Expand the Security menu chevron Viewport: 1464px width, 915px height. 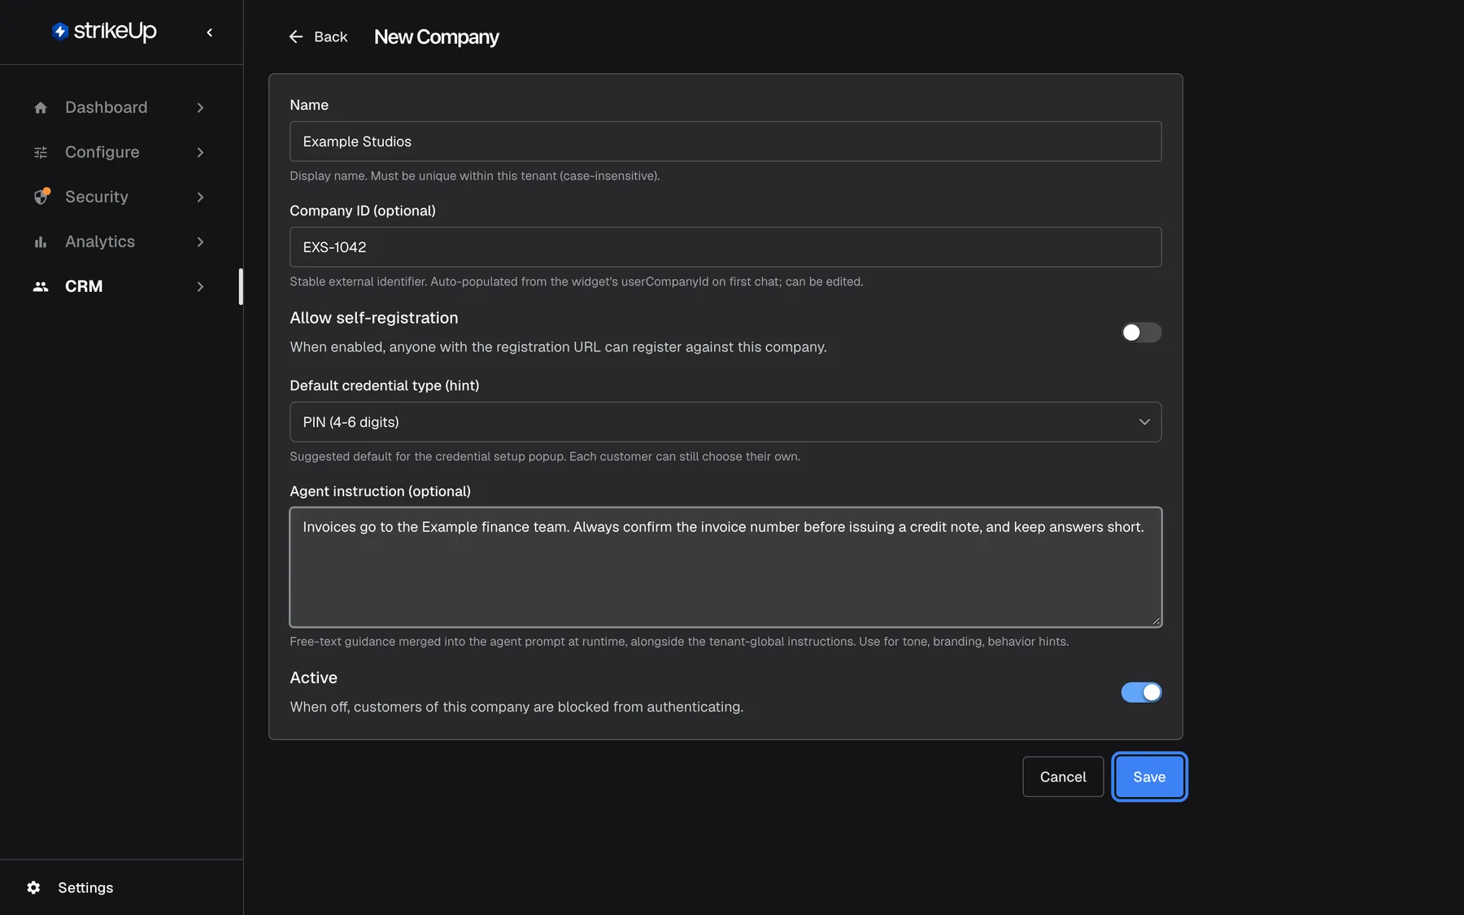point(200,197)
